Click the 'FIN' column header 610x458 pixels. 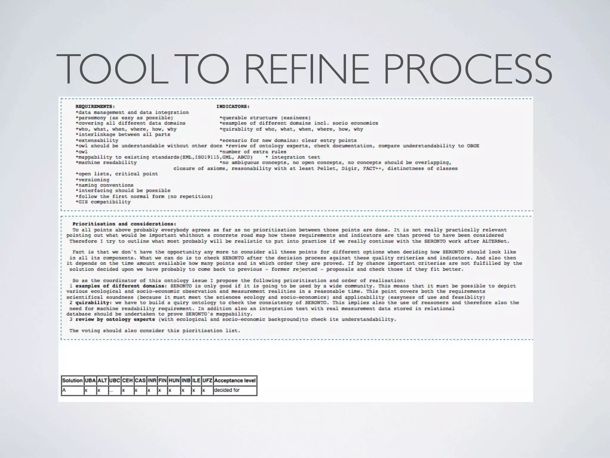162,380
